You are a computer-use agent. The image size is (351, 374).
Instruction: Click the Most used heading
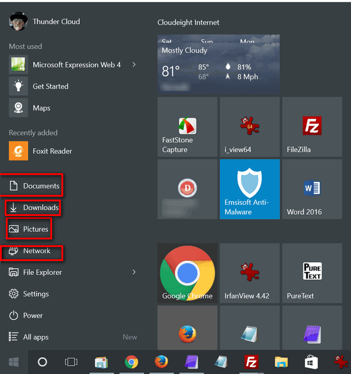point(25,46)
